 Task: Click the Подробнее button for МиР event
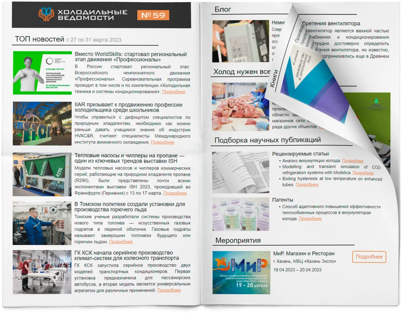(x=369, y=257)
